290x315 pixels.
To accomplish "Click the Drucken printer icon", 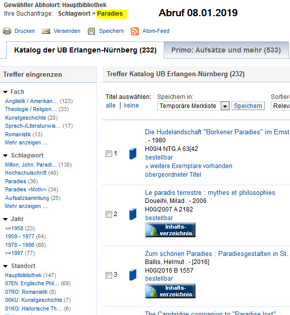I will tap(7, 31).
